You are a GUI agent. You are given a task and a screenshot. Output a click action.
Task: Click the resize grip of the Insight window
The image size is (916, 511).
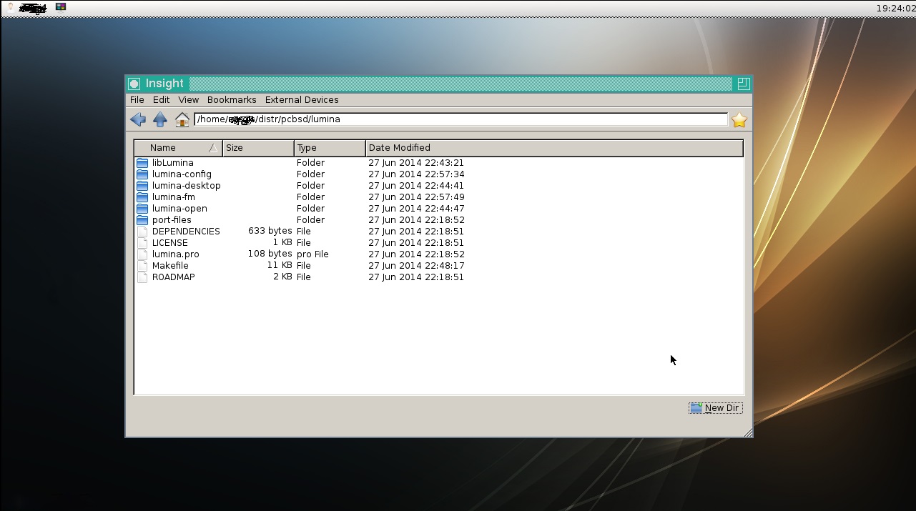pyautogui.click(x=747, y=432)
